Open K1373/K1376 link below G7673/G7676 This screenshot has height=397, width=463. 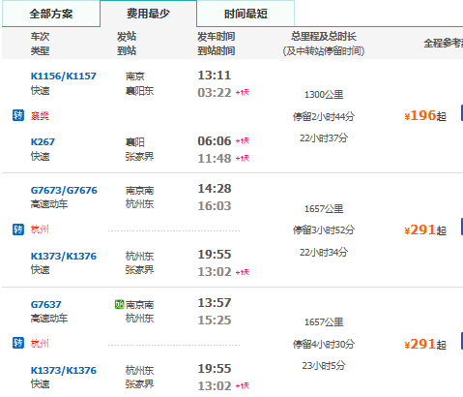tap(64, 257)
